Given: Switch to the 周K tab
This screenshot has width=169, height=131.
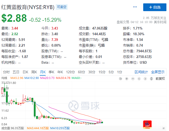Looking at the screenshot, I should tap(34, 72).
